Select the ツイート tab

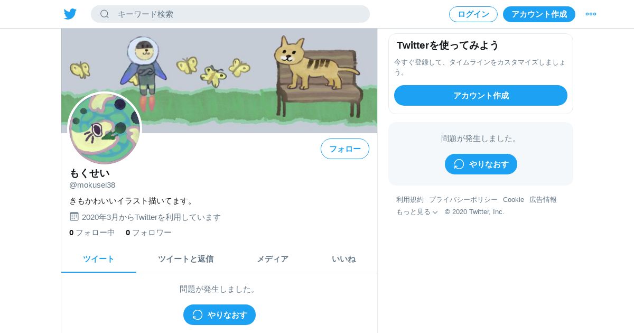click(x=99, y=259)
